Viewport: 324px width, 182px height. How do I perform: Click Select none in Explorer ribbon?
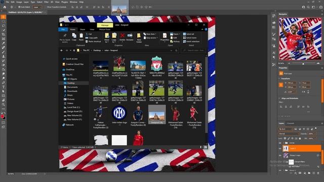point(190,38)
